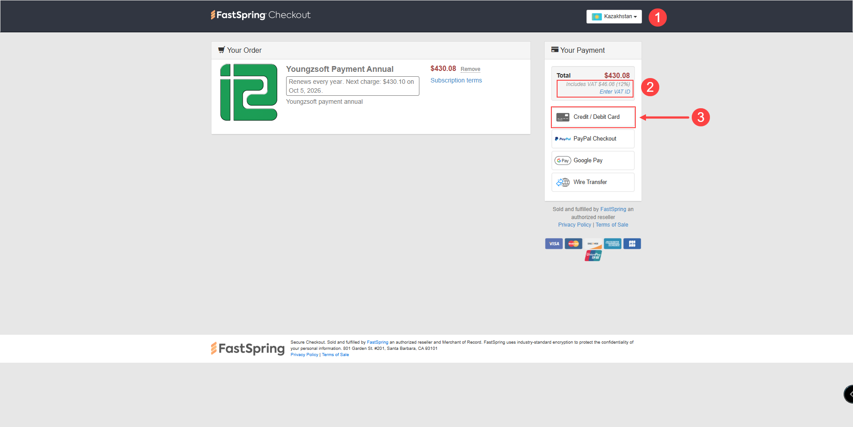The height and width of the screenshot is (427, 853).
Task: Click the globe icon on the Wire Transfer option
Action: (562, 182)
